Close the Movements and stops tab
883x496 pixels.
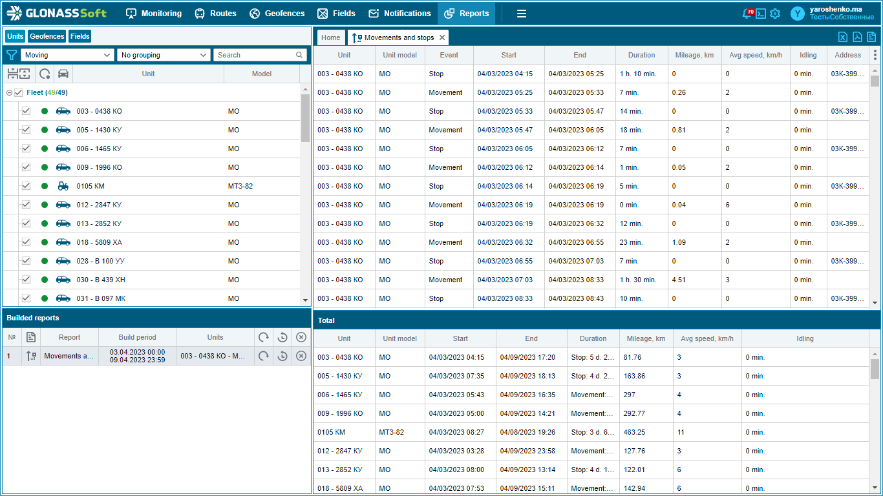pos(442,37)
